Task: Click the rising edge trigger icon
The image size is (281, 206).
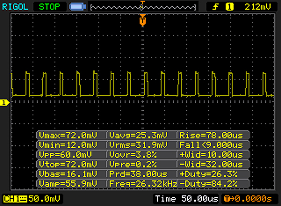Action: (215, 7)
